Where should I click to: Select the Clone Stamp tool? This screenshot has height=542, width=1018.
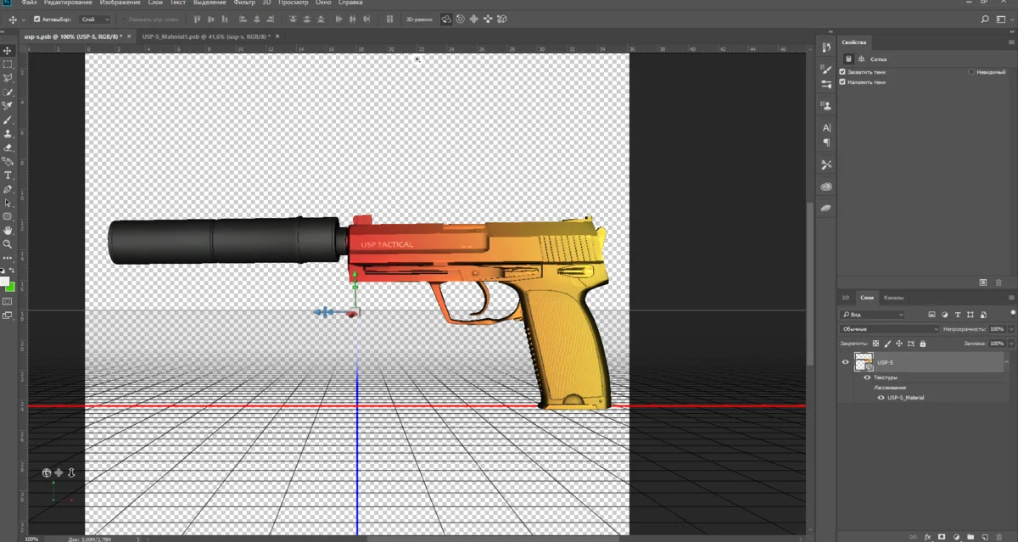coord(8,133)
